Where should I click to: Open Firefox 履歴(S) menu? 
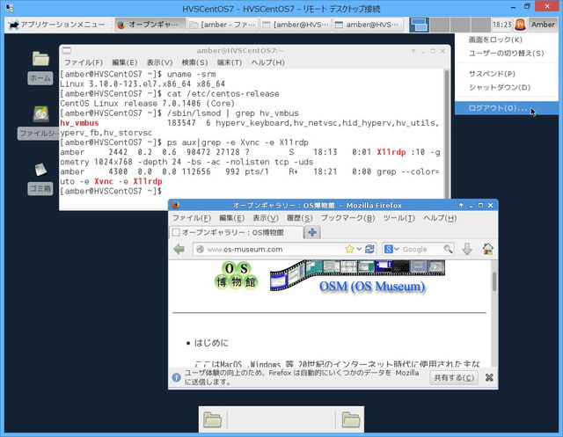(299, 218)
